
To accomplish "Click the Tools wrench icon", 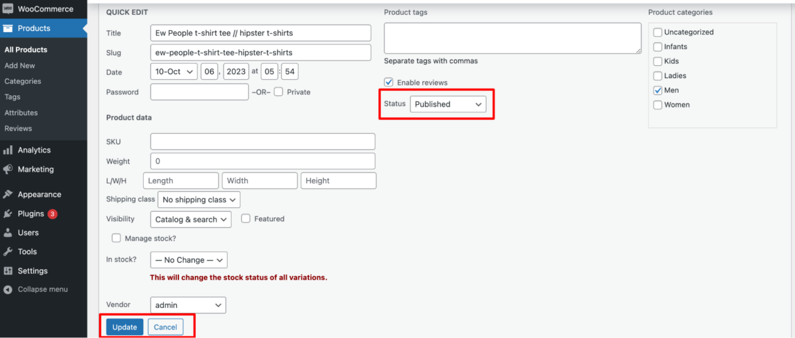I will (x=8, y=252).
